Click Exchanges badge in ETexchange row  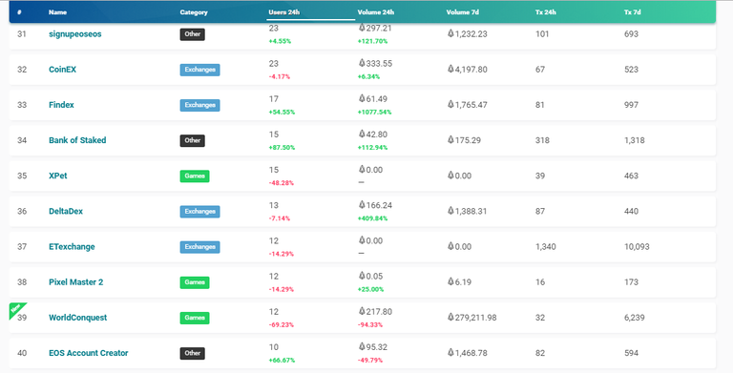(199, 247)
